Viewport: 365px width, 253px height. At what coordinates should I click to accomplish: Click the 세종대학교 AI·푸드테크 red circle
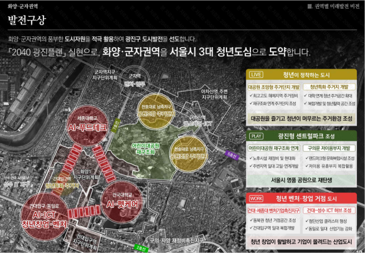87,126
